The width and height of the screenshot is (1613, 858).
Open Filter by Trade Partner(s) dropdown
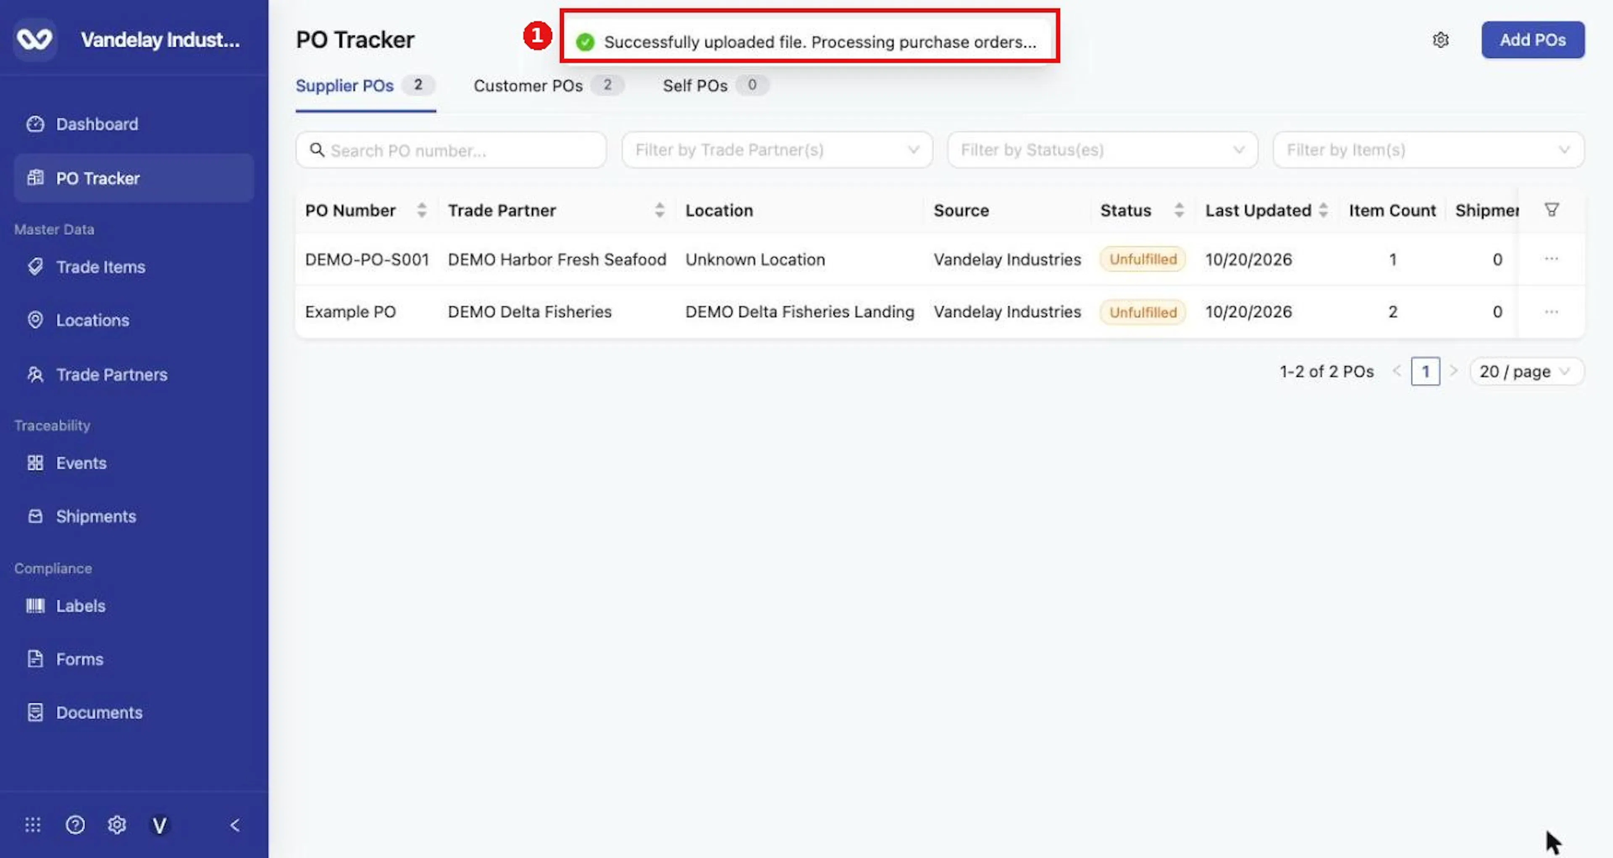tap(777, 150)
